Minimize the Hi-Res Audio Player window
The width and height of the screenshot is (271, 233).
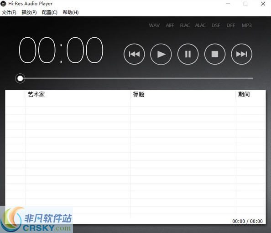pos(228,4)
